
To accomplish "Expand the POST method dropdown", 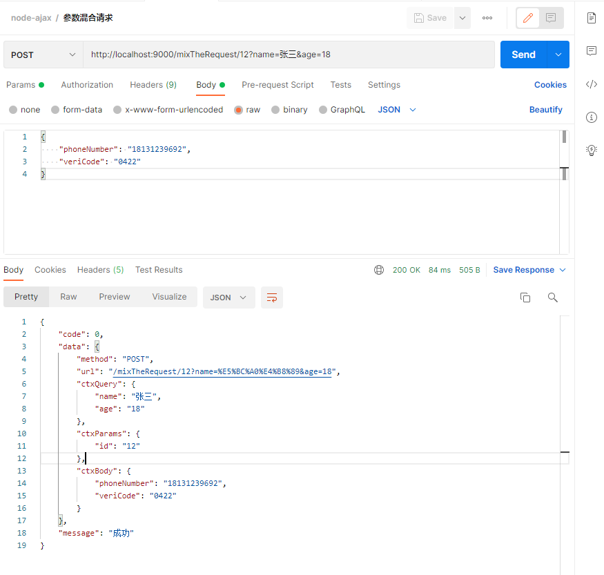I will [43, 55].
